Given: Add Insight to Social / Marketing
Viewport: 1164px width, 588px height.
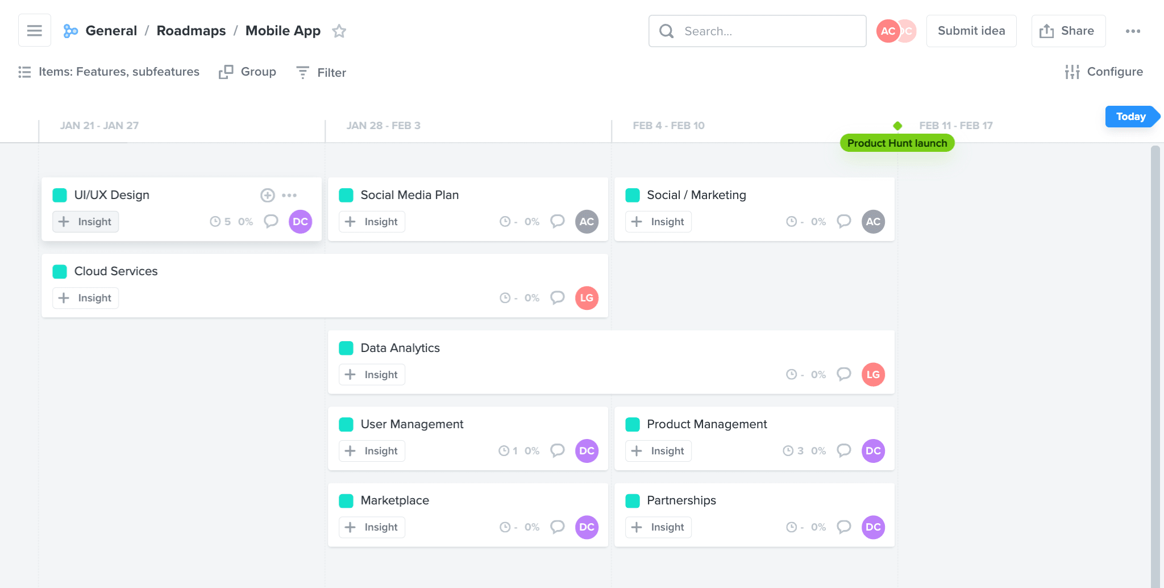Looking at the screenshot, I should pos(659,222).
